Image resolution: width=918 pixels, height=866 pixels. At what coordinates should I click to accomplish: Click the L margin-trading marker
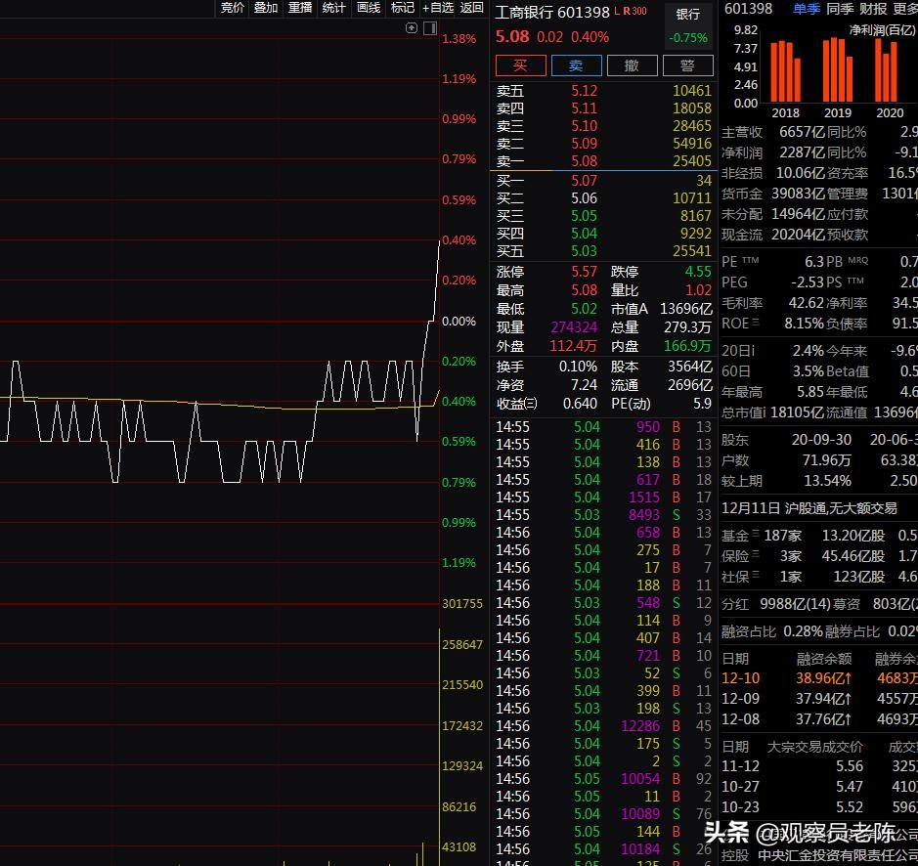(617, 11)
